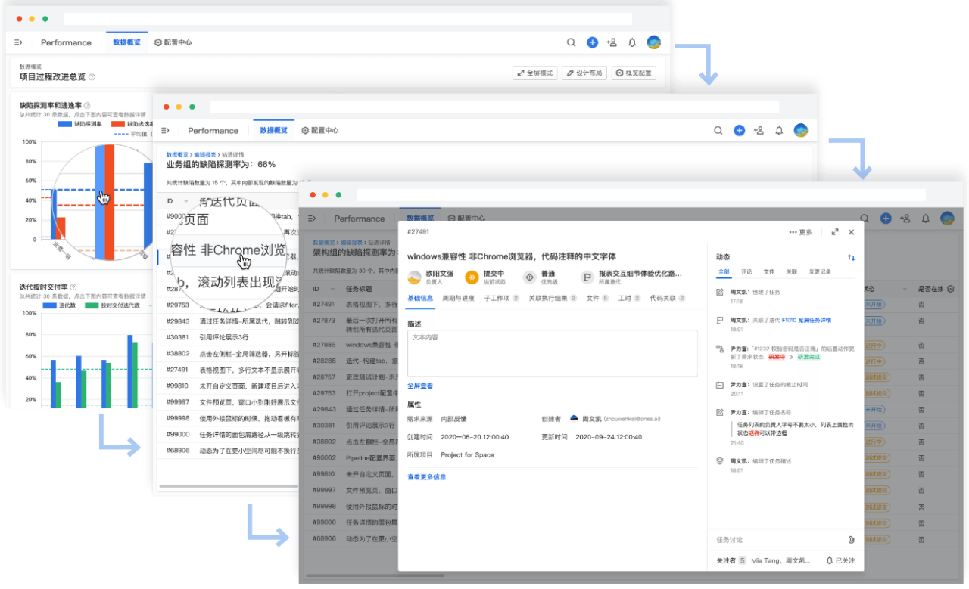Select 数据概览 tab in the middle window
The height and width of the screenshot is (589, 969).
(274, 131)
